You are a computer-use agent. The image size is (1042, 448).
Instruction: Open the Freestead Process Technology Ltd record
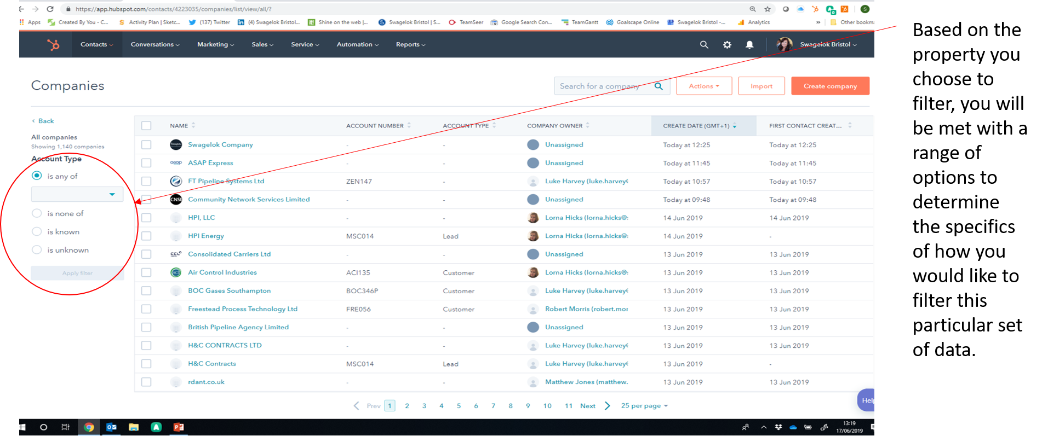coord(243,309)
